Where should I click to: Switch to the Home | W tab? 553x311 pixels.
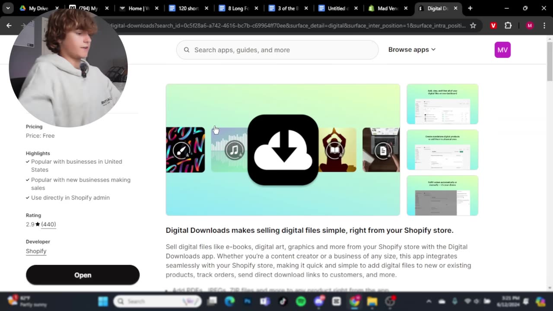(x=139, y=8)
